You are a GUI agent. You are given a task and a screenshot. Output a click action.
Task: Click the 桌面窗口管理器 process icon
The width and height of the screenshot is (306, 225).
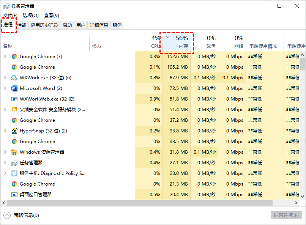pos(14,195)
